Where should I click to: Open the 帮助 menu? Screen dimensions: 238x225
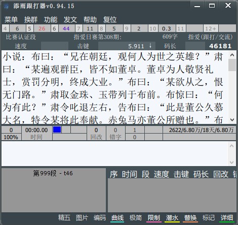[x=90, y=20]
